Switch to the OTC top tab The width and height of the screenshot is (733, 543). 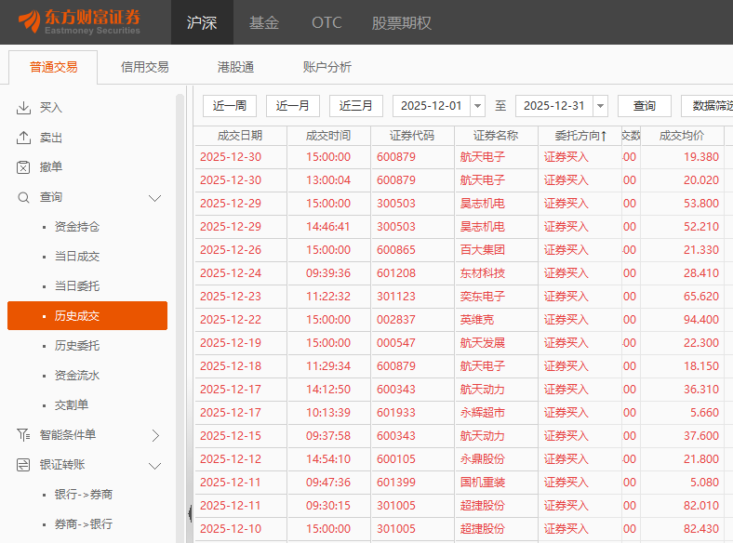[327, 22]
